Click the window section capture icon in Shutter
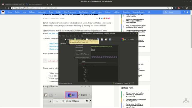192x108 pixels. pyautogui.click(x=98, y=39)
